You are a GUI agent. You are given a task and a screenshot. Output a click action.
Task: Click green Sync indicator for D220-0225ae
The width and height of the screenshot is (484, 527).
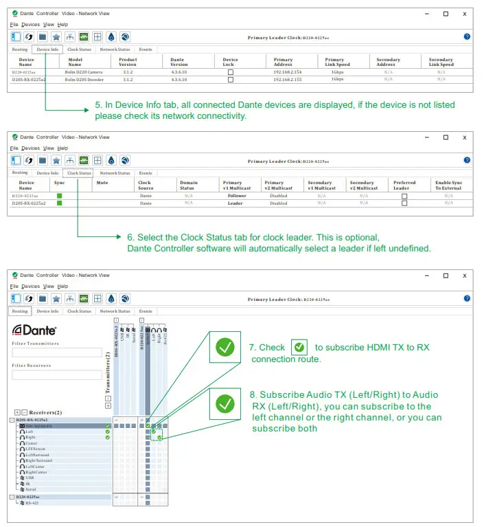point(60,196)
